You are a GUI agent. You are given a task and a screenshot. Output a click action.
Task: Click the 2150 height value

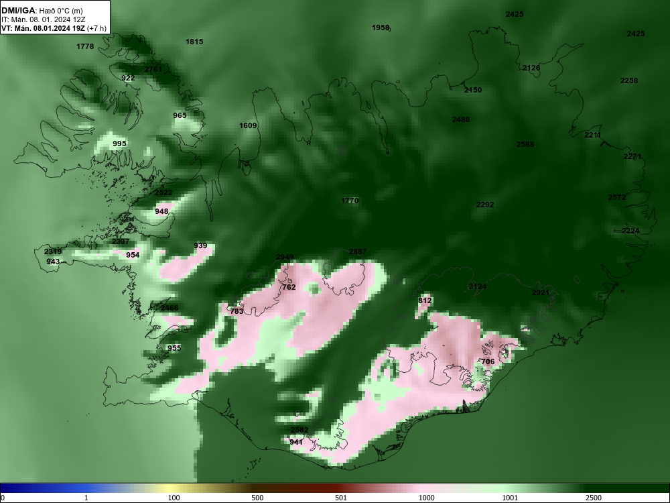[473, 90]
